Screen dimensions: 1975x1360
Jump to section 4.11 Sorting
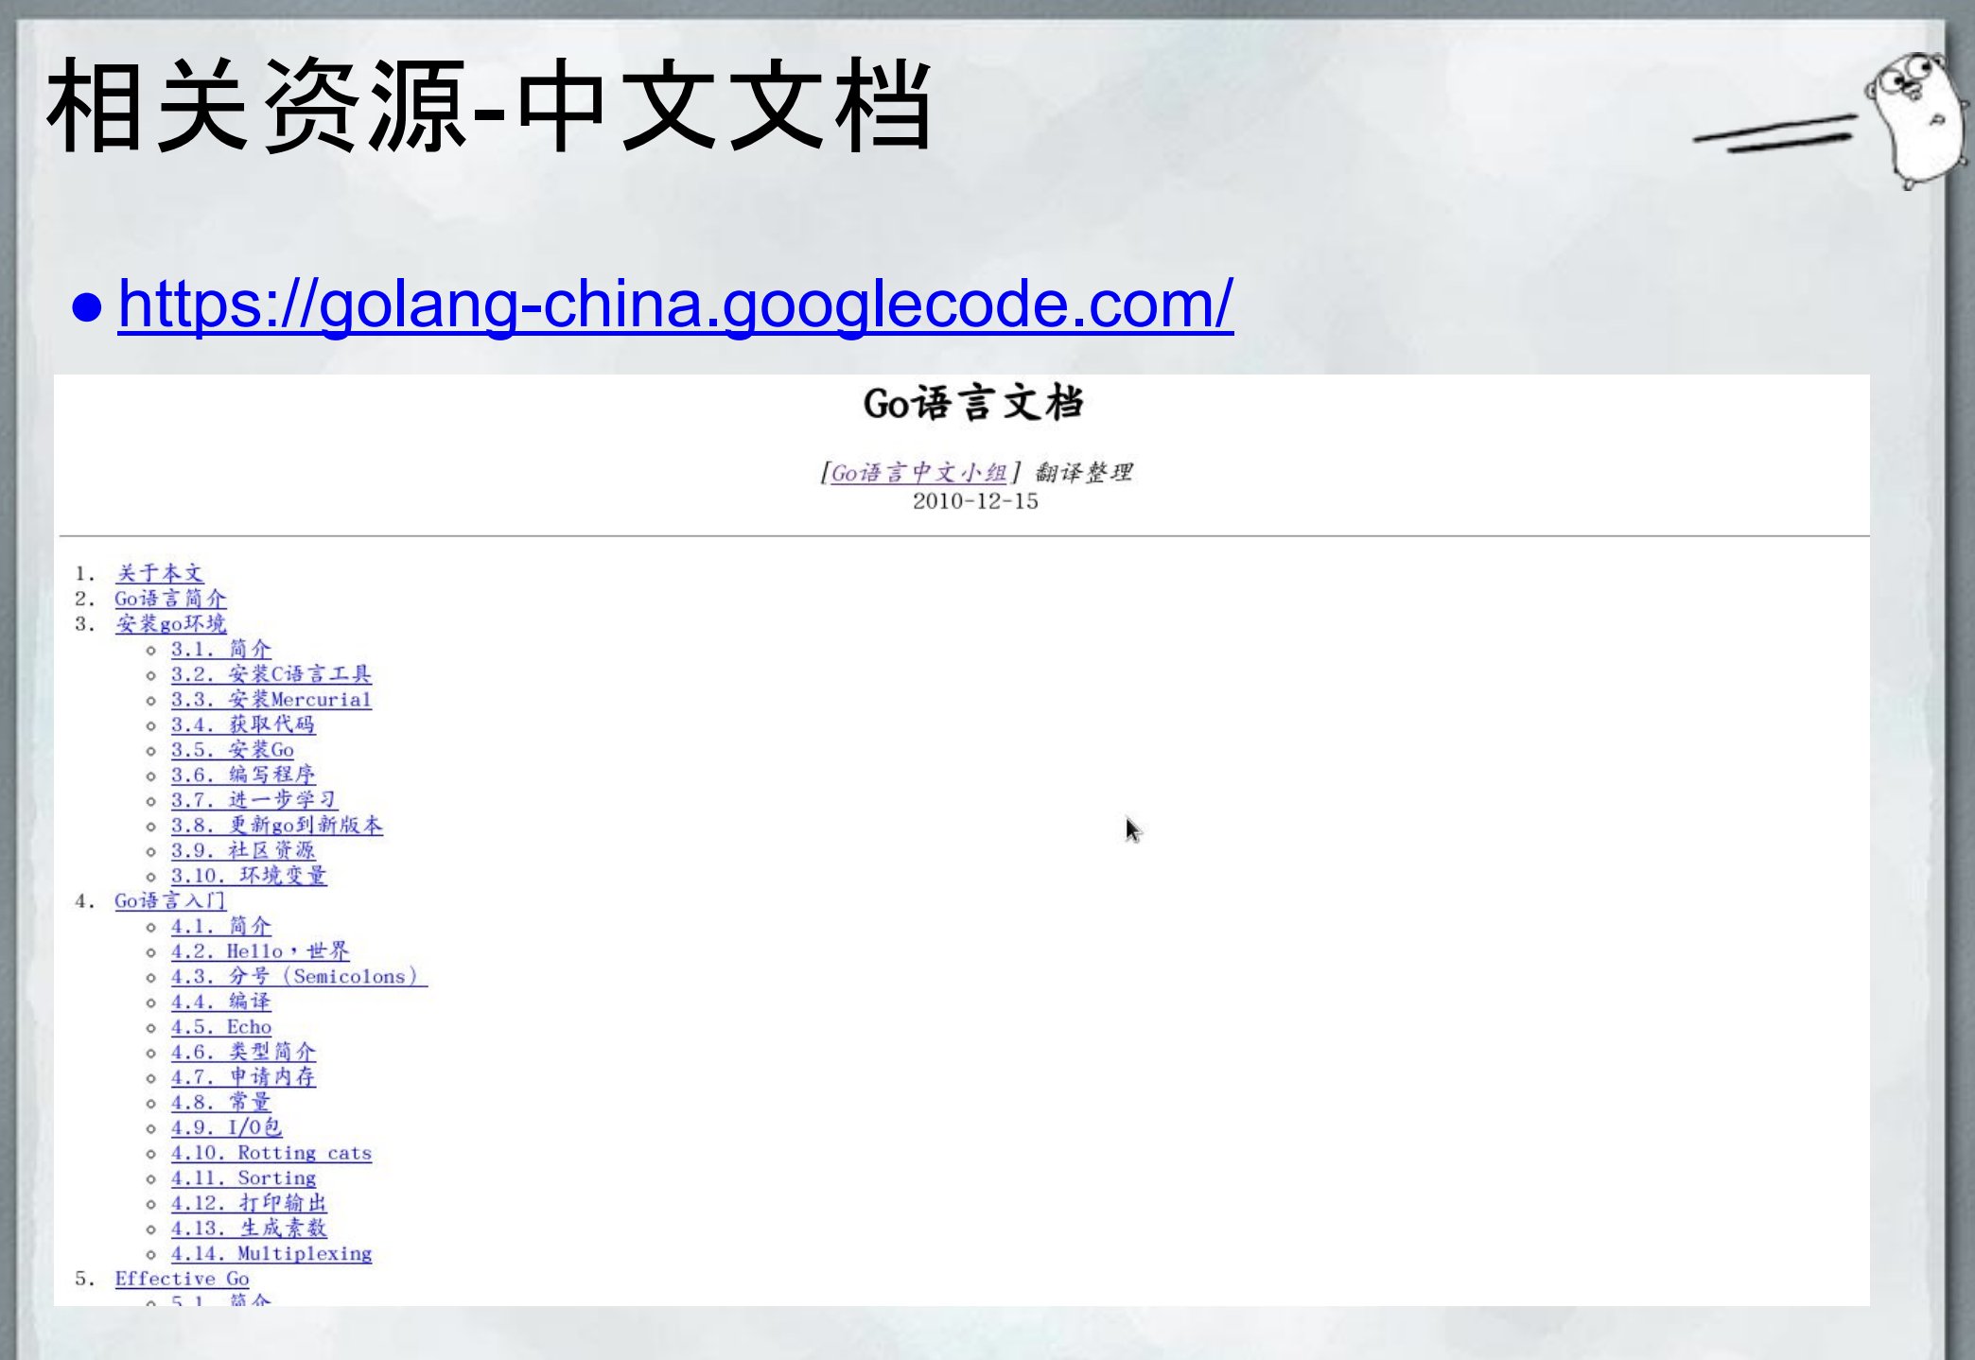coord(243,1178)
